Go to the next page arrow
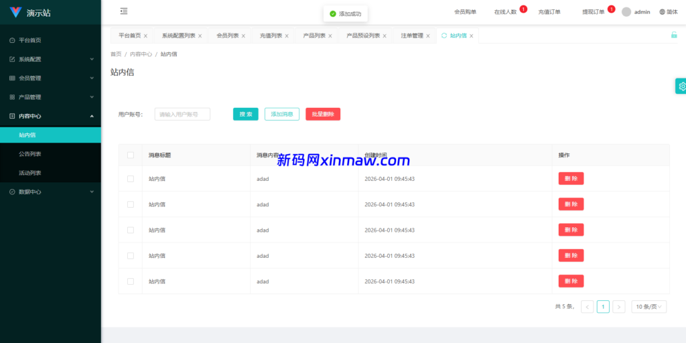Image resolution: width=686 pixels, height=343 pixels. coord(618,307)
